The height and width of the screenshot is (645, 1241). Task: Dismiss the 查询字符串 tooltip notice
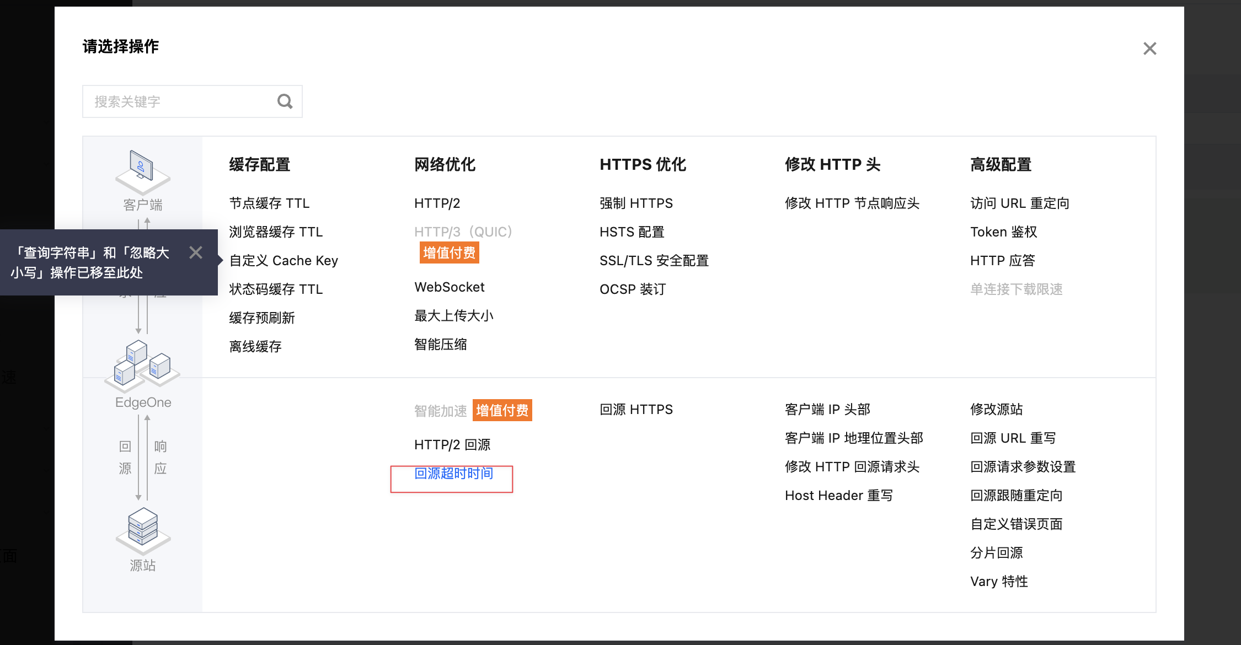pyautogui.click(x=196, y=252)
